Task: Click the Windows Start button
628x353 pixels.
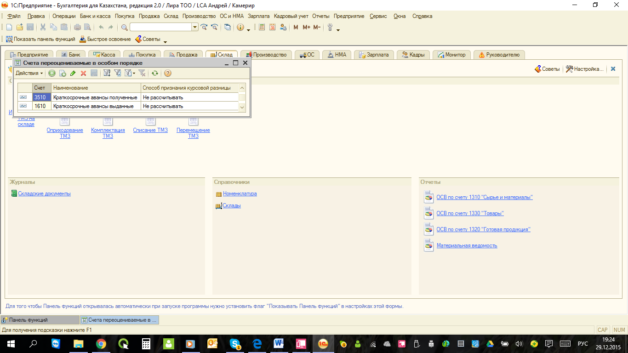Action: (x=11, y=343)
